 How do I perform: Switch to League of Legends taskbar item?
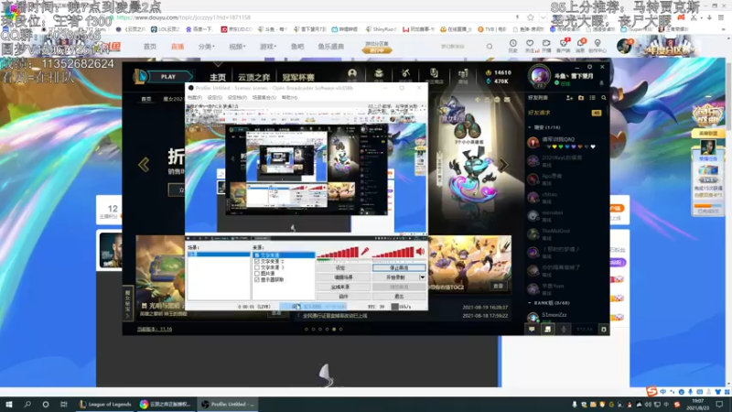click(105, 404)
